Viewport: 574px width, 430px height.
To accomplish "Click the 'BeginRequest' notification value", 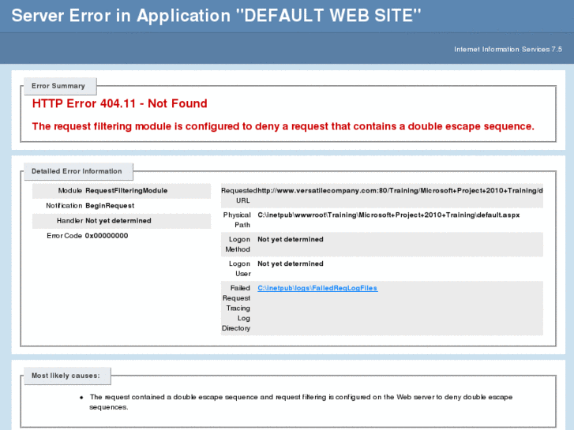I will 110,206.
